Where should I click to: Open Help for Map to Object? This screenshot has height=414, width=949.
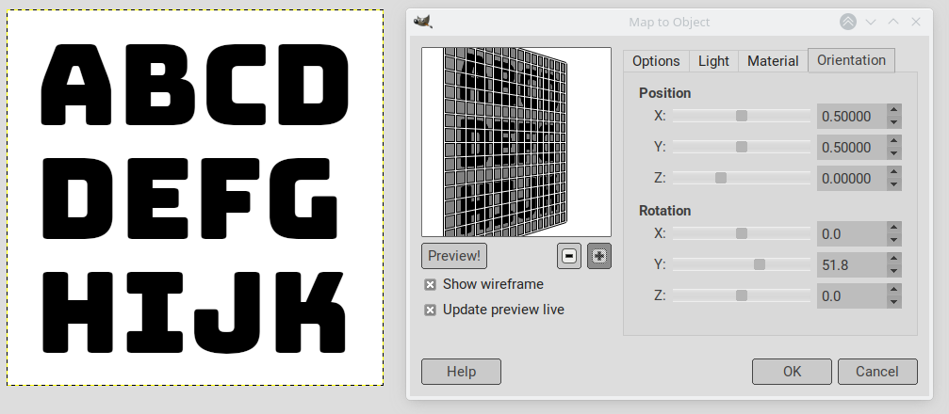tap(461, 371)
